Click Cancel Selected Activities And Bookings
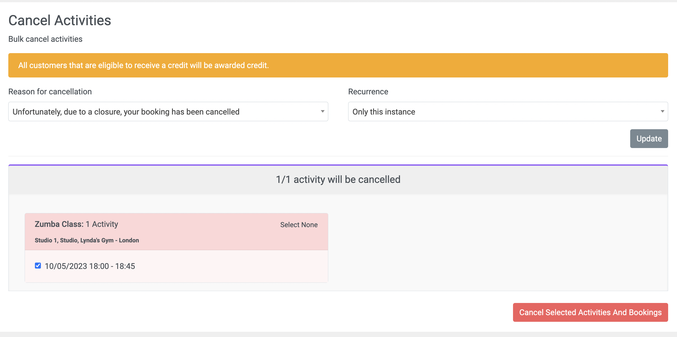 click(590, 312)
